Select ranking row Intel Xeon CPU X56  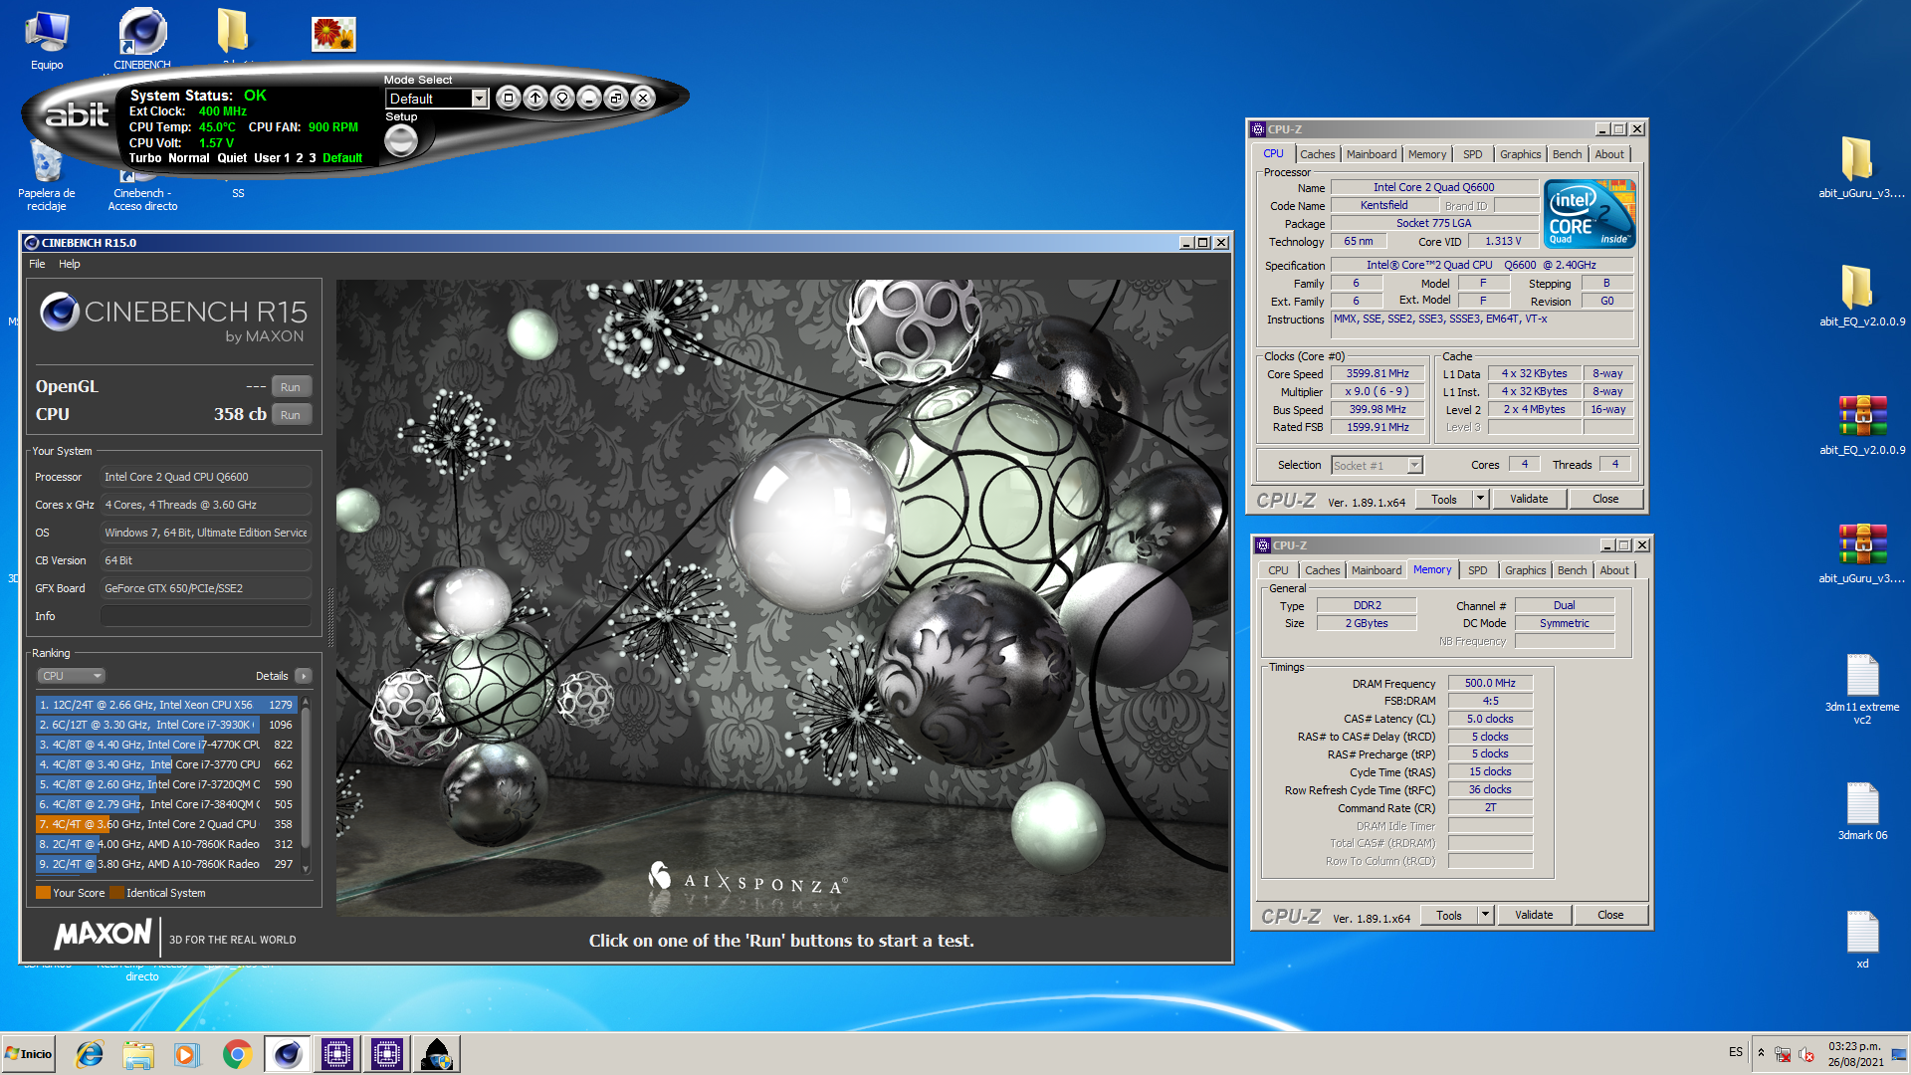click(x=166, y=705)
